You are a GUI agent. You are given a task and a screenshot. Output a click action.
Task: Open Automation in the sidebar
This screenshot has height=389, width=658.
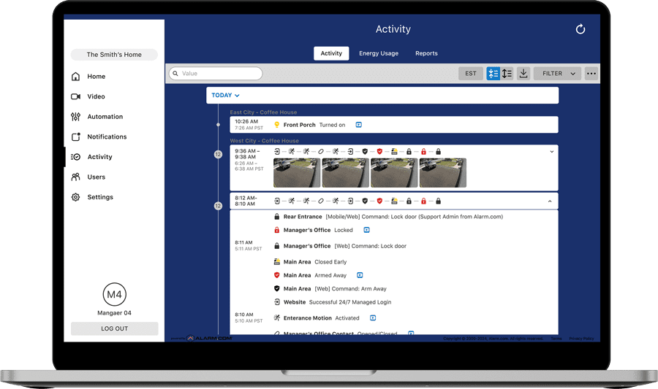click(x=105, y=117)
